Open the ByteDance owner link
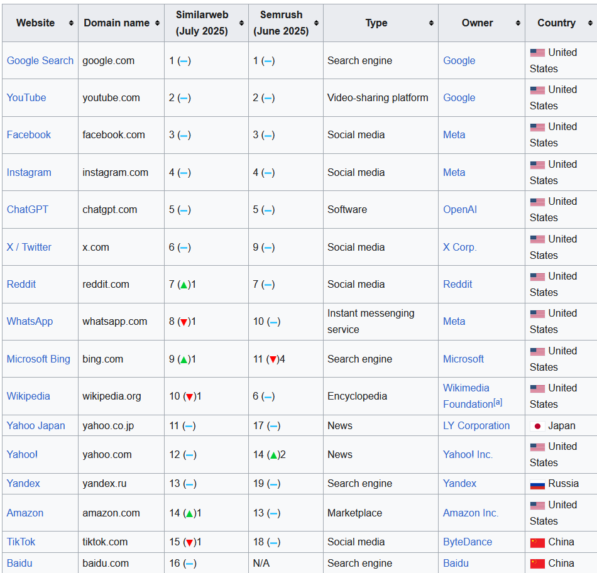 tap(468, 542)
